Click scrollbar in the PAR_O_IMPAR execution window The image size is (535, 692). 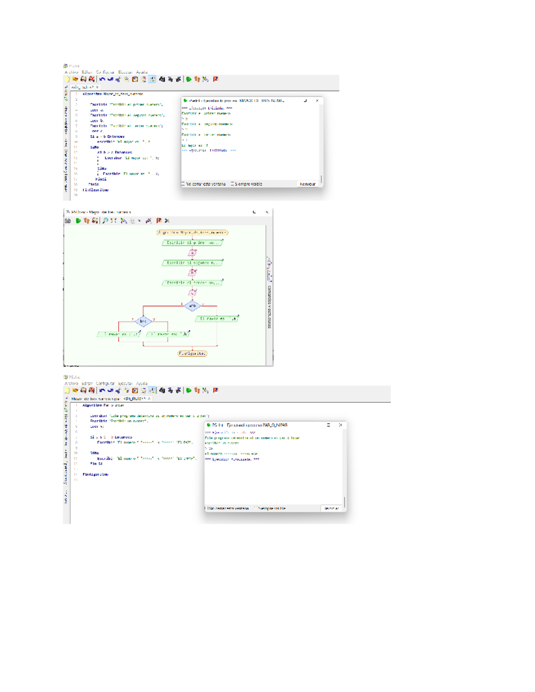(345, 501)
